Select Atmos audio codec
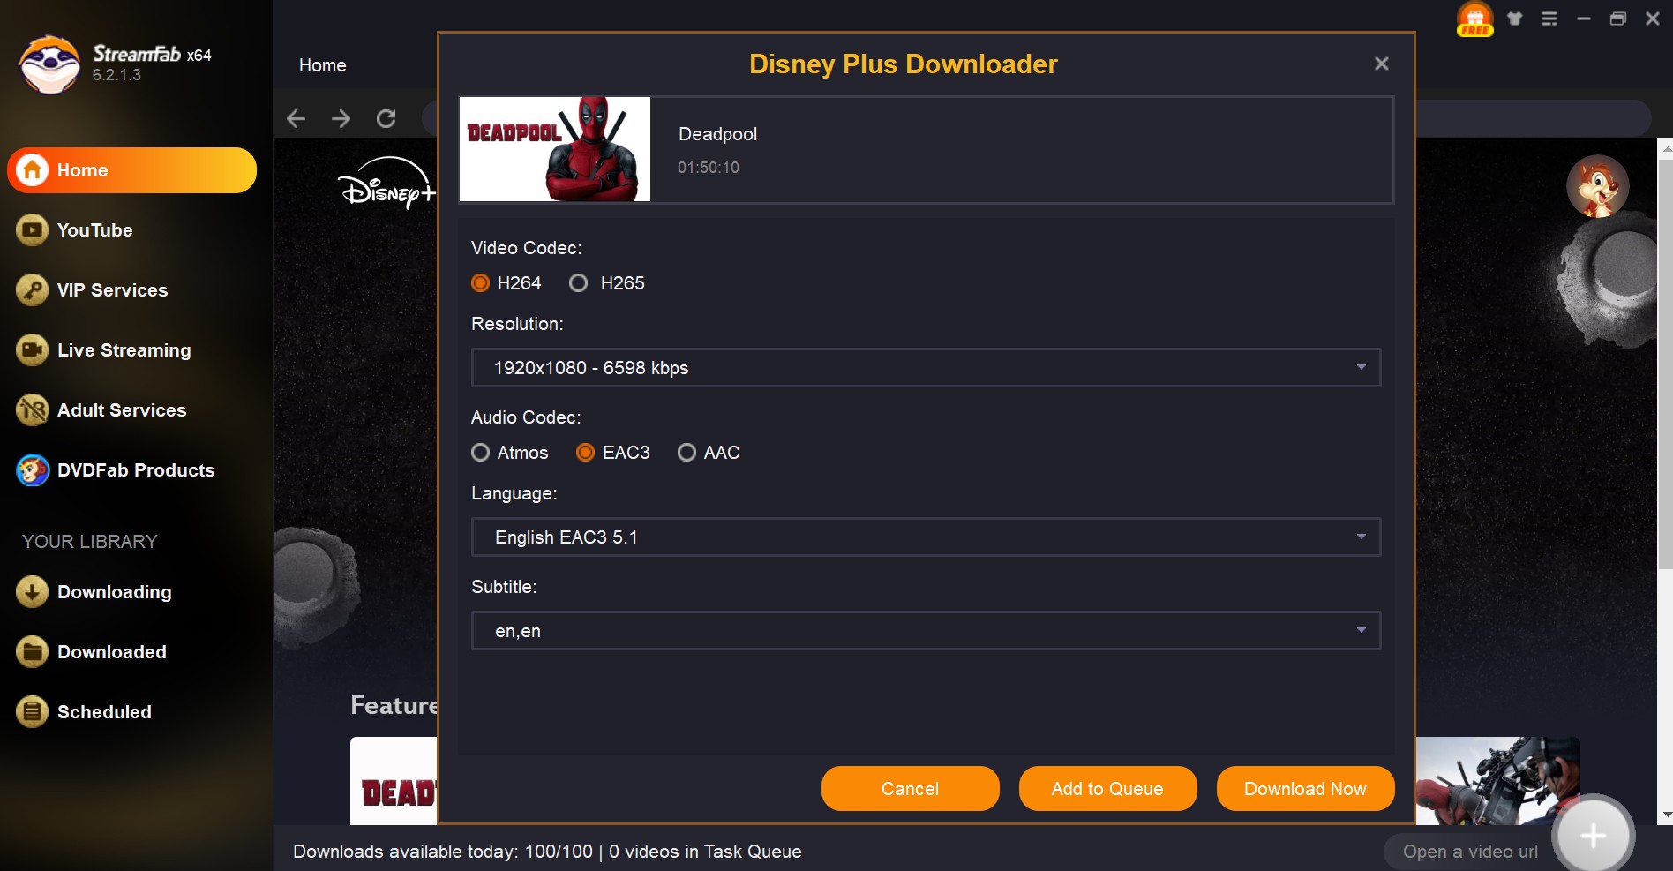 510,453
